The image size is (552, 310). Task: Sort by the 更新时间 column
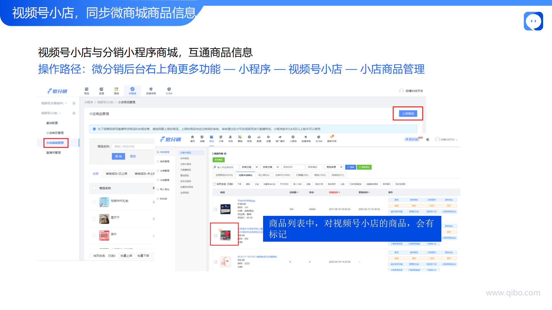coord(364,192)
